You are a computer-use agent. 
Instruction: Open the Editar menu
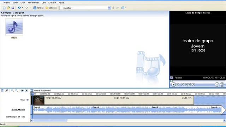[15, 2]
